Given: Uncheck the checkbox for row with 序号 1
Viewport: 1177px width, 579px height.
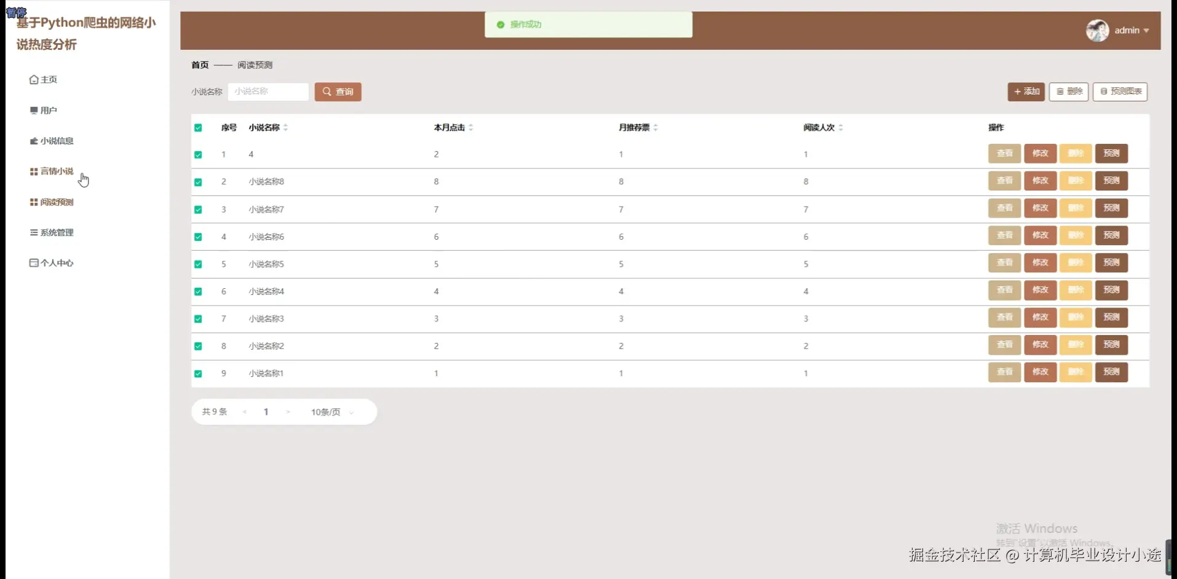Looking at the screenshot, I should pos(198,155).
